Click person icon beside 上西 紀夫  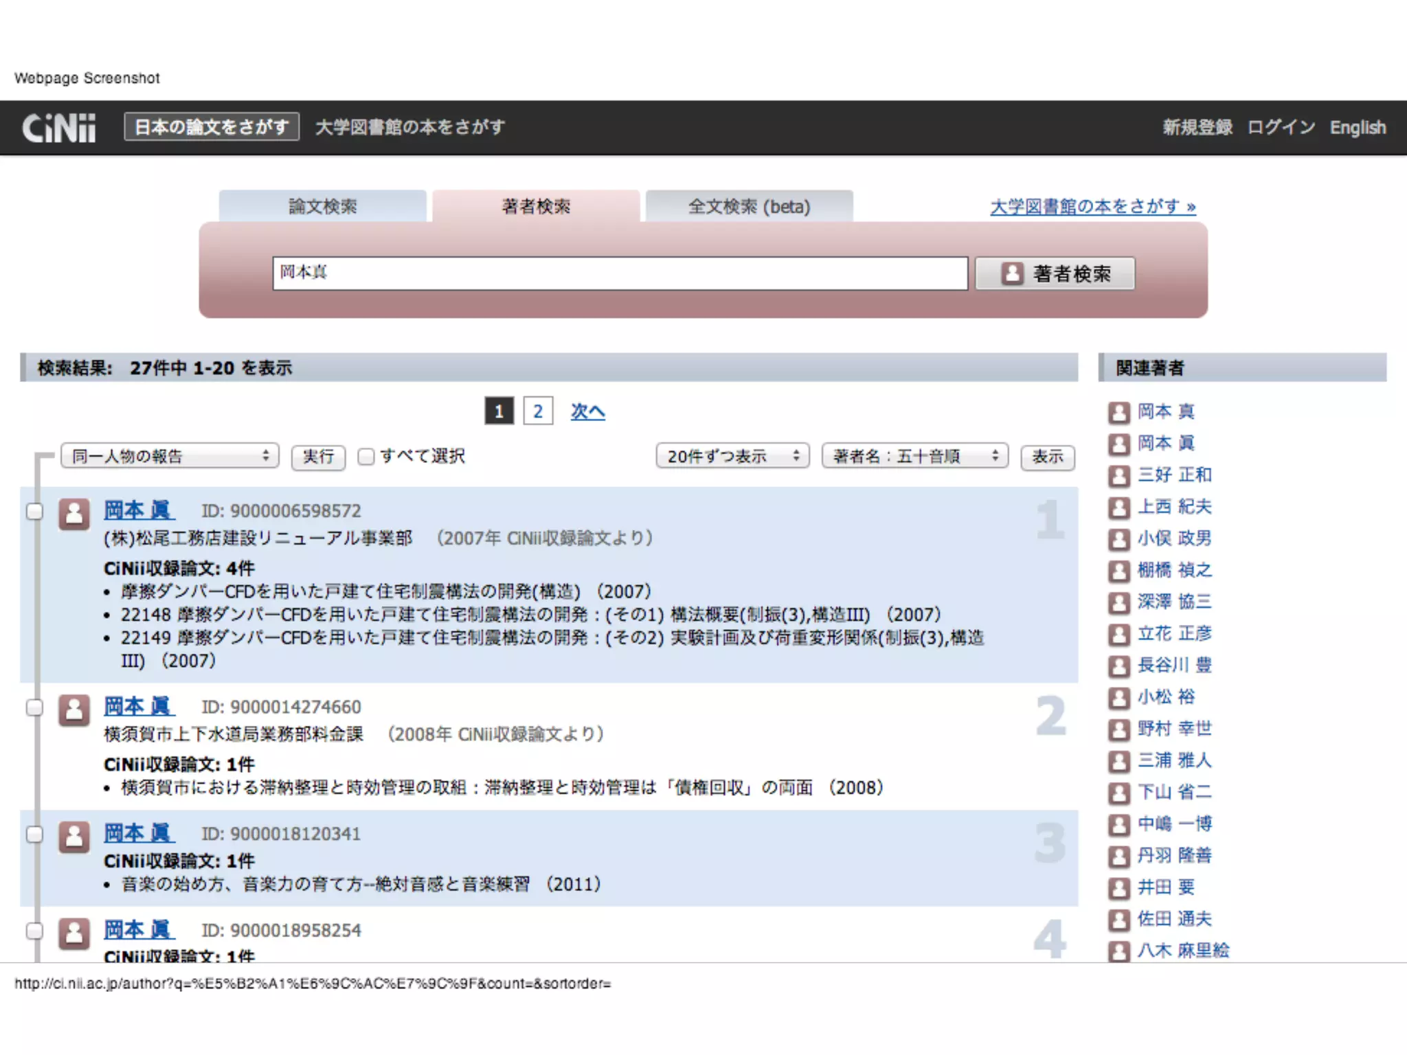(x=1119, y=508)
